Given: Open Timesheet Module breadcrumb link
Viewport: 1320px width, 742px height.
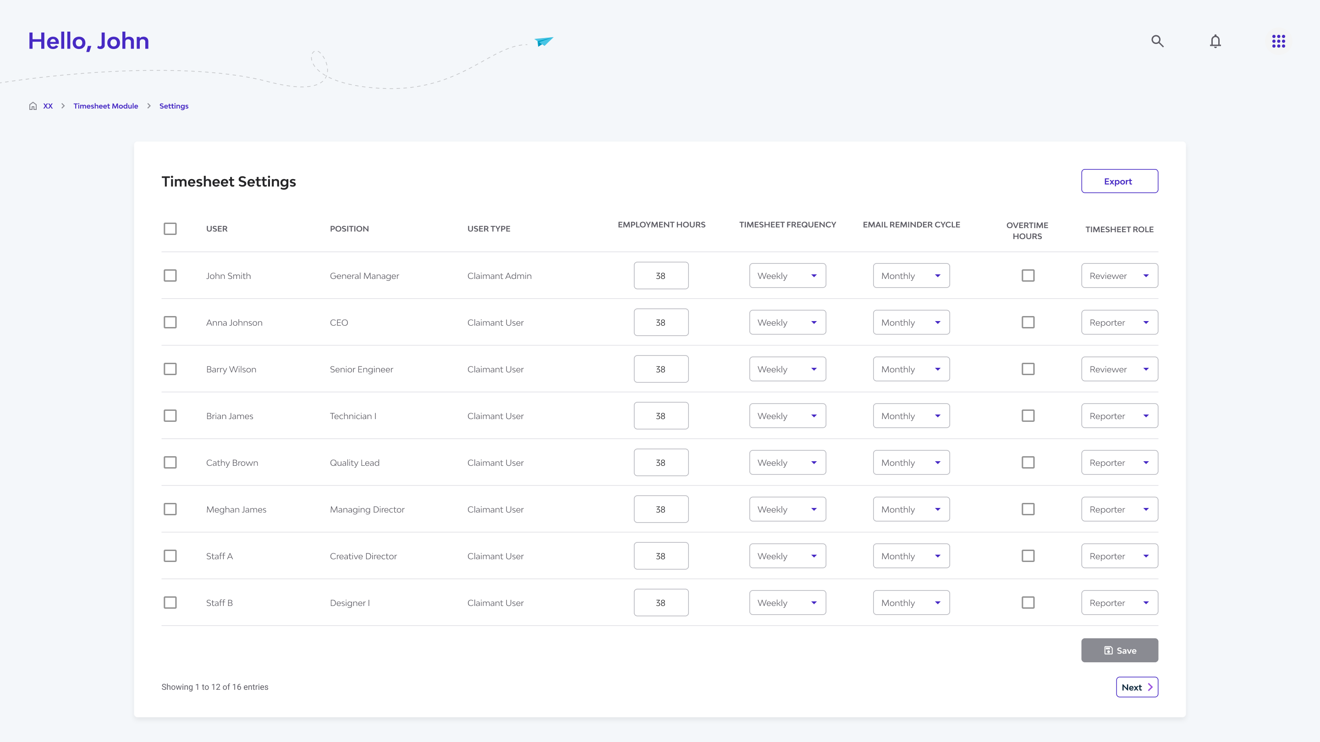Looking at the screenshot, I should [x=105, y=106].
